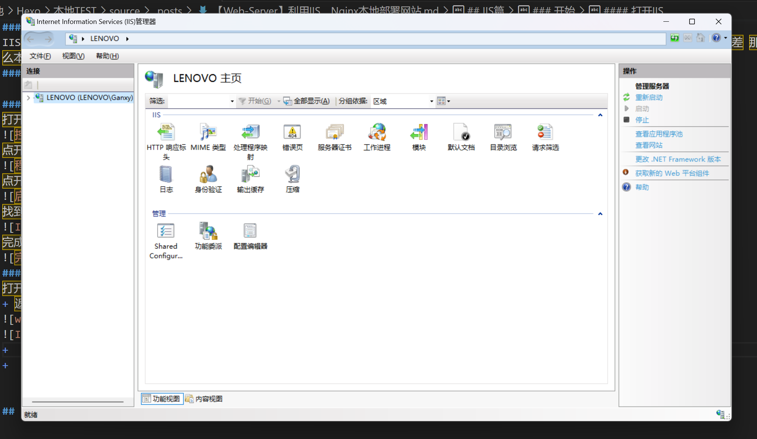This screenshot has width=757, height=439.
Task: Click green refresh page toolbar icon
Action: pos(675,38)
